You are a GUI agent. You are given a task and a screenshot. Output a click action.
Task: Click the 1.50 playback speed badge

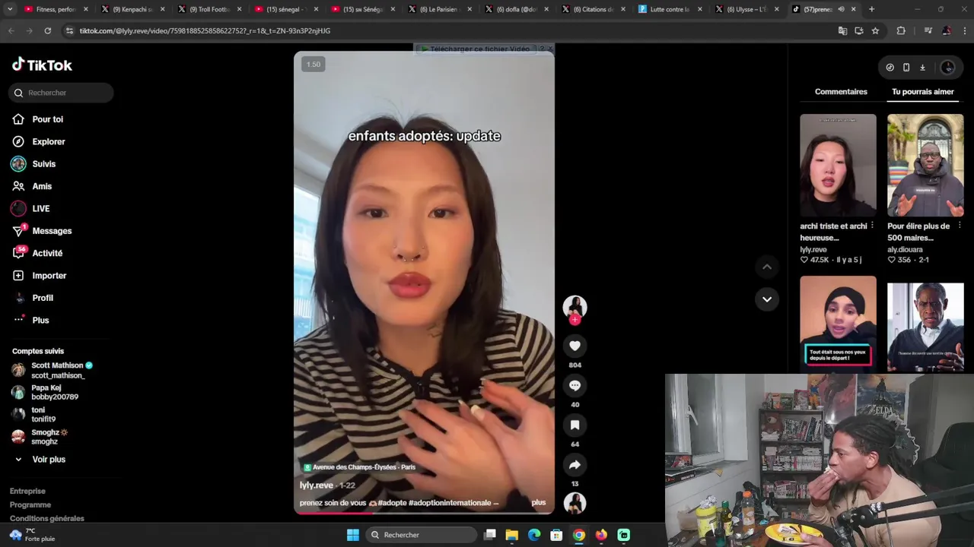click(x=314, y=65)
